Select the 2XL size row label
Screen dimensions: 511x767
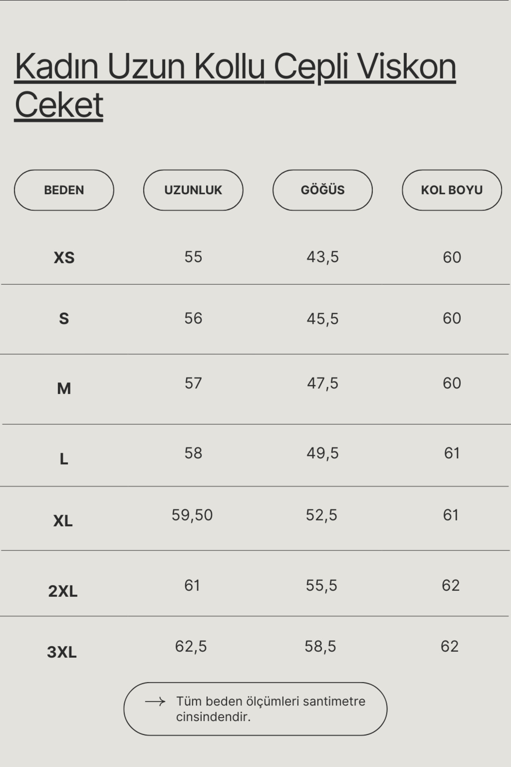[x=63, y=591]
